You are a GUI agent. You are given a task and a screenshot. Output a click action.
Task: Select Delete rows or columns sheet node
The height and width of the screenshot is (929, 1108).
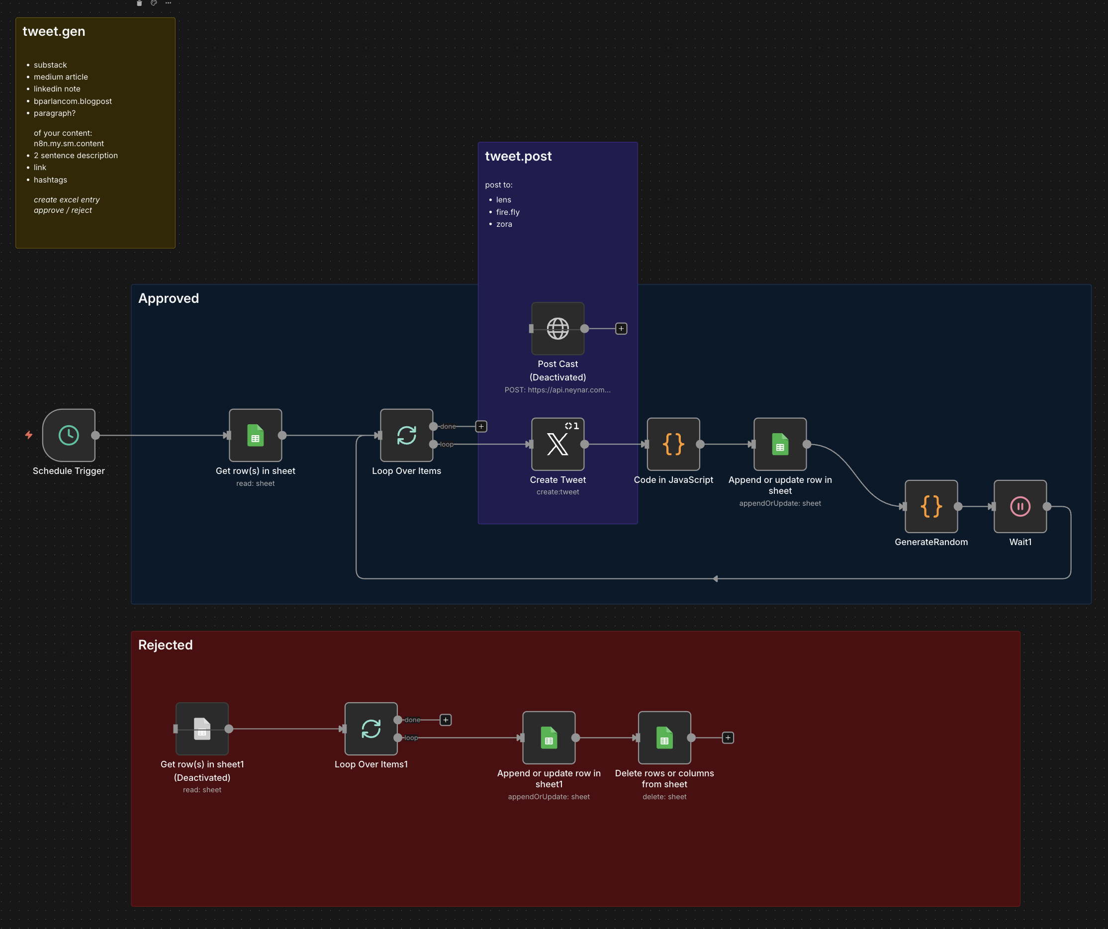click(664, 738)
